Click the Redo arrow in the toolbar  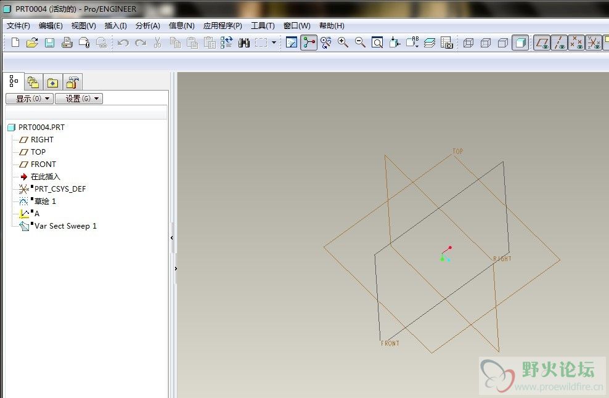tap(140, 43)
